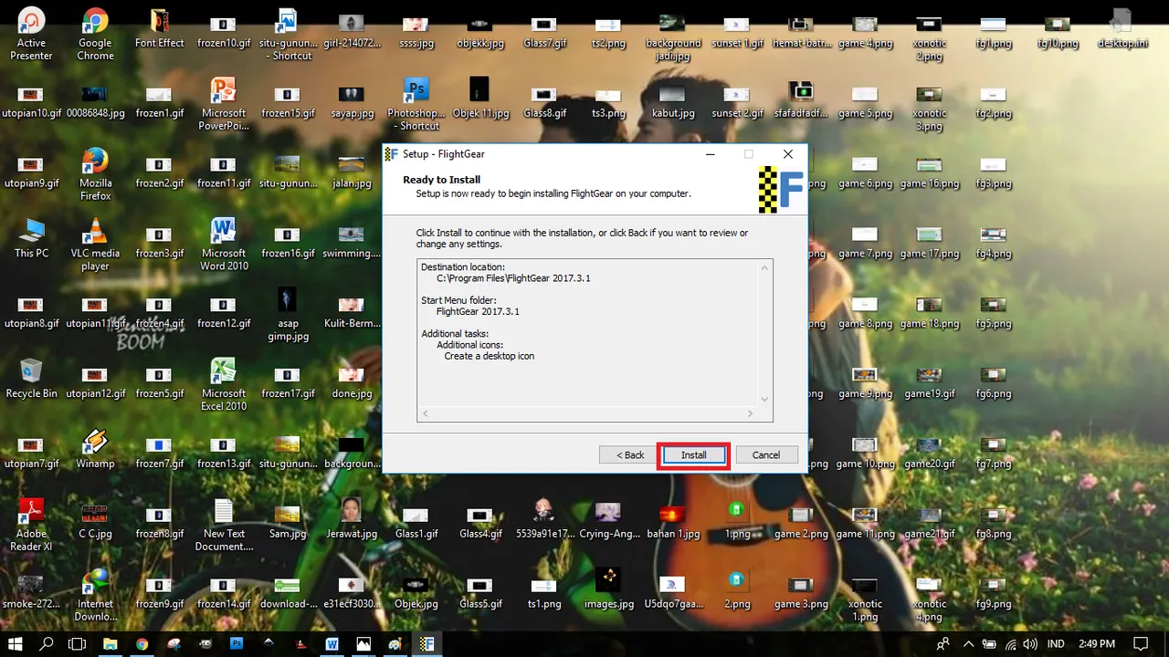The image size is (1169, 657).
Task: Switch to the FlightGear setup taskbar button
Action: (x=427, y=643)
